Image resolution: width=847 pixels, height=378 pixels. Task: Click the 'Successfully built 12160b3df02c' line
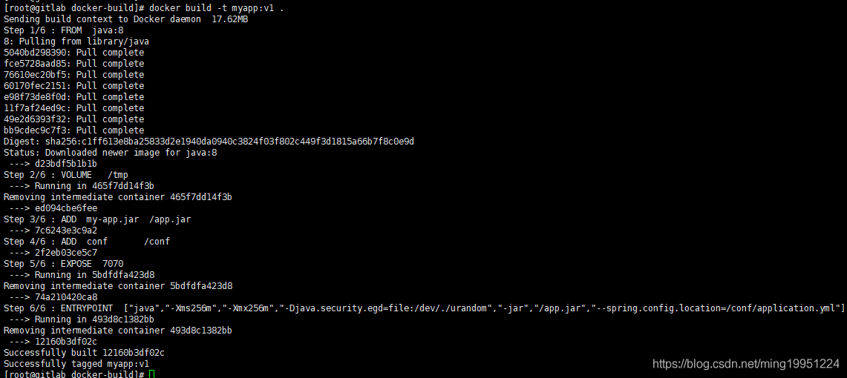(x=84, y=353)
